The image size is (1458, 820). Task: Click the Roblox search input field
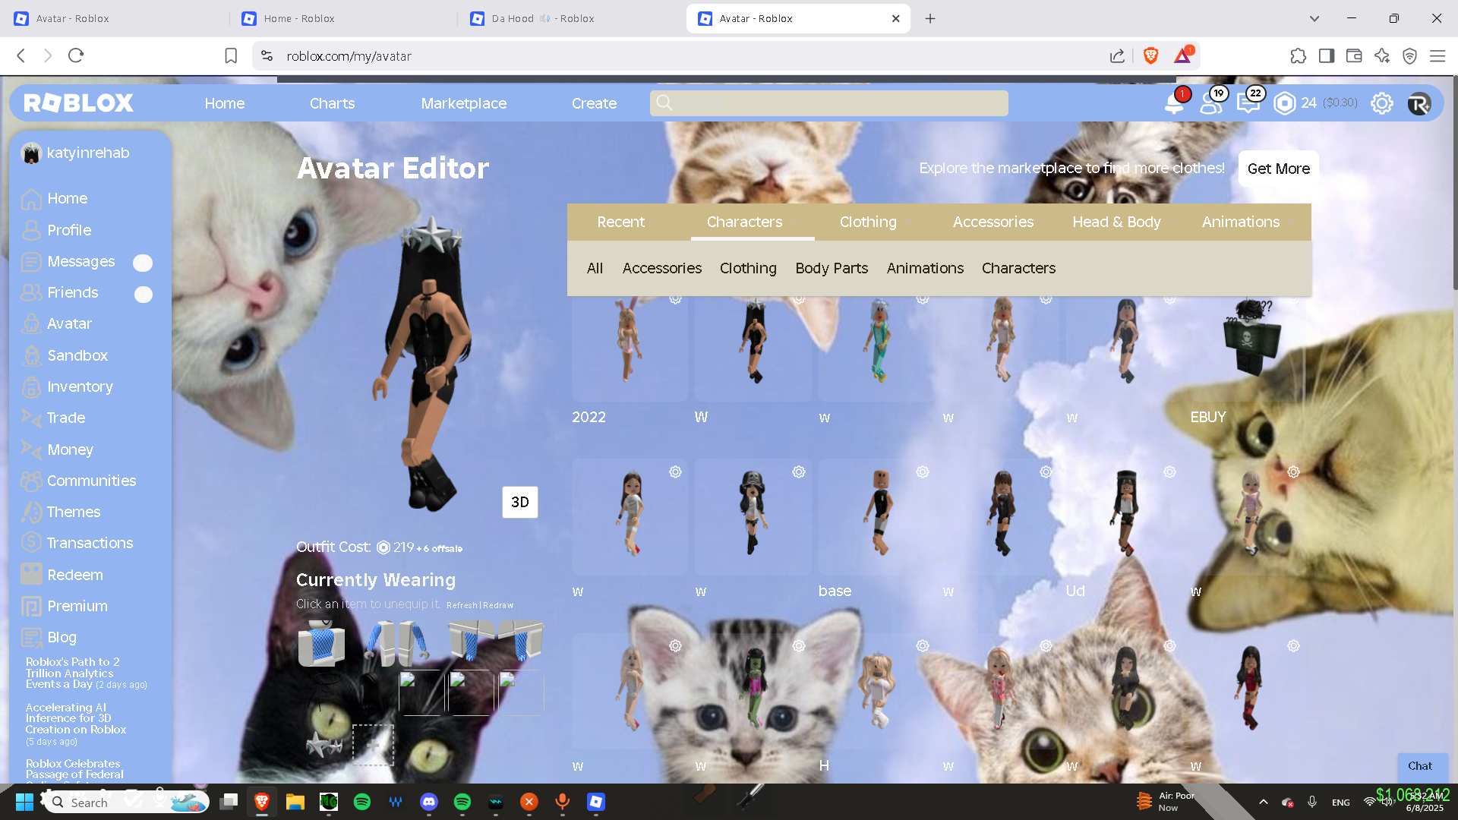(x=829, y=103)
